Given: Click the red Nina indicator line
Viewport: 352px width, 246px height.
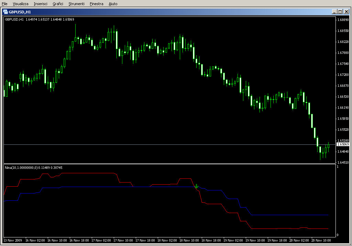Looking at the screenshot, I should pyautogui.click(x=86, y=173).
